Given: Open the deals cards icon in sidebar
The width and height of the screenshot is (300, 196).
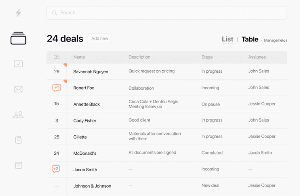Looking at the screenshot, I should 18,38.
